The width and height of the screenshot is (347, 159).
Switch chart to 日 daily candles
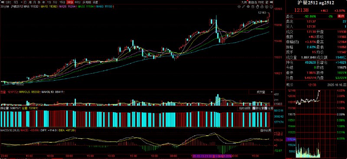tap(26, 2)
